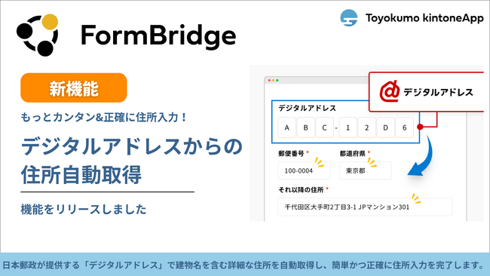Click the red @ digital address icon
The height and width of the screenshot is (276, 490).
[390, 91]
